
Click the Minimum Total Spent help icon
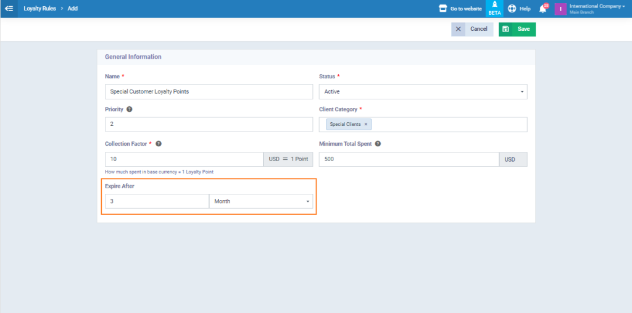(x=378, y=144)
